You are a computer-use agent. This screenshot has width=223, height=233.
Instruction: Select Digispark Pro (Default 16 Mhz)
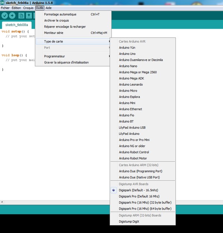[x=143, y=196]
